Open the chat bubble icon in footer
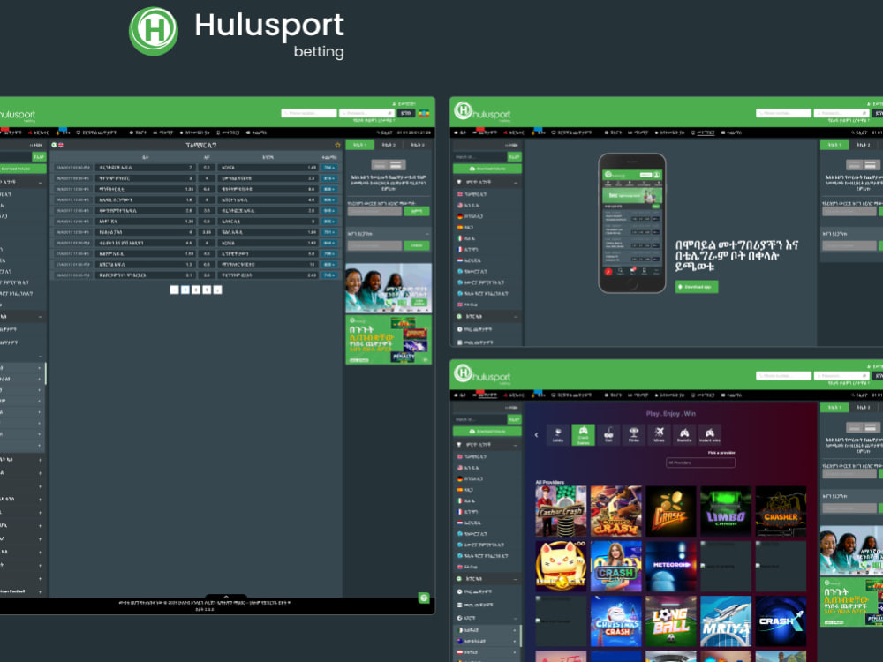883x662 pixels. (x=424, y=598)
